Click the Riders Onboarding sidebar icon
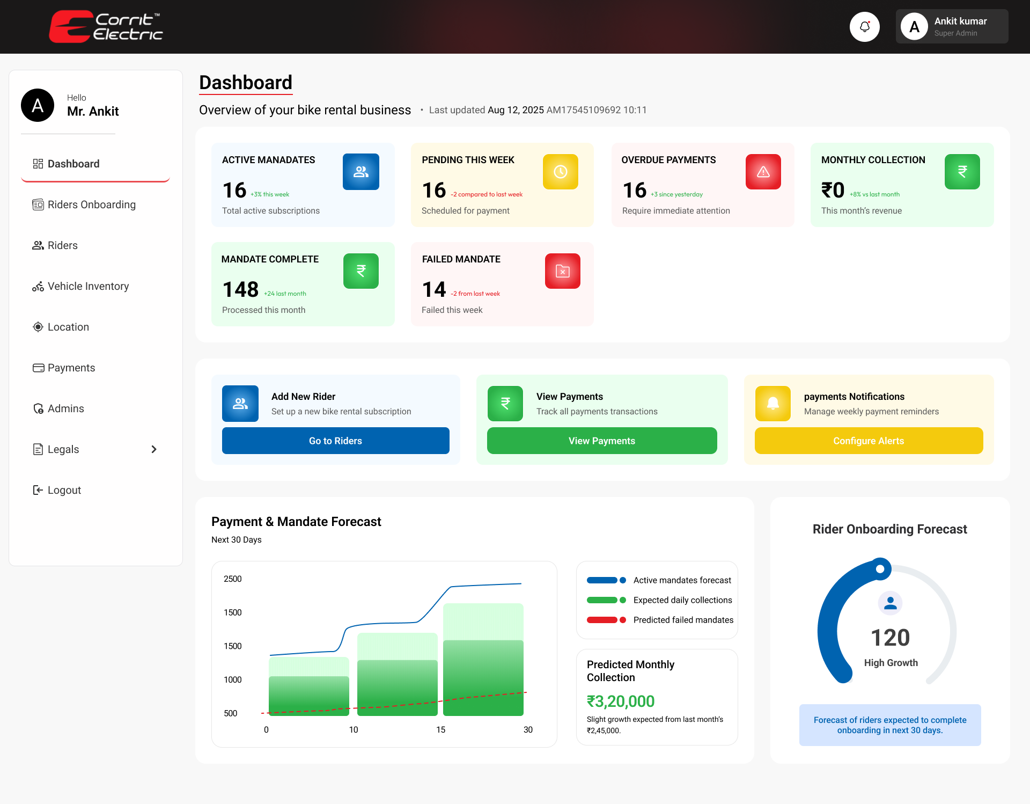Viewport: 1030px width, 804px height. 38,204
